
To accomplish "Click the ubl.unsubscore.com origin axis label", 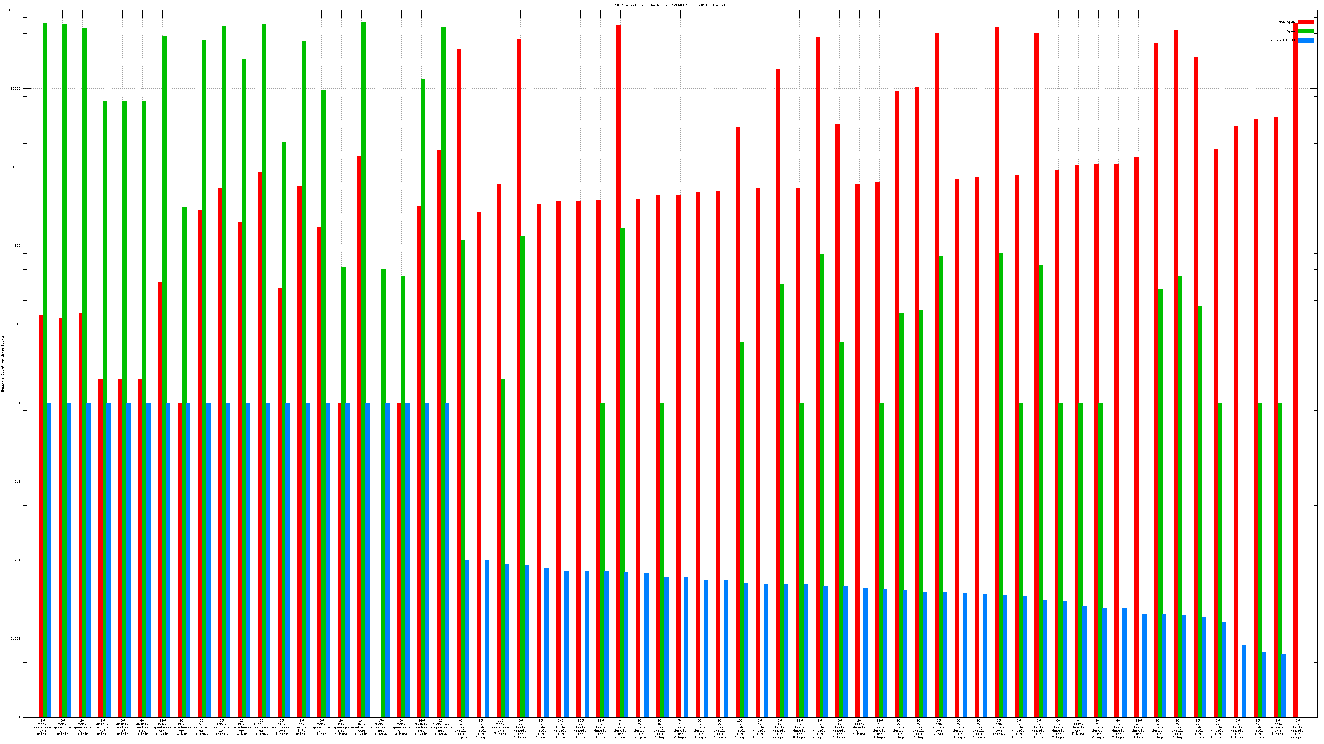I will [361, 727].
